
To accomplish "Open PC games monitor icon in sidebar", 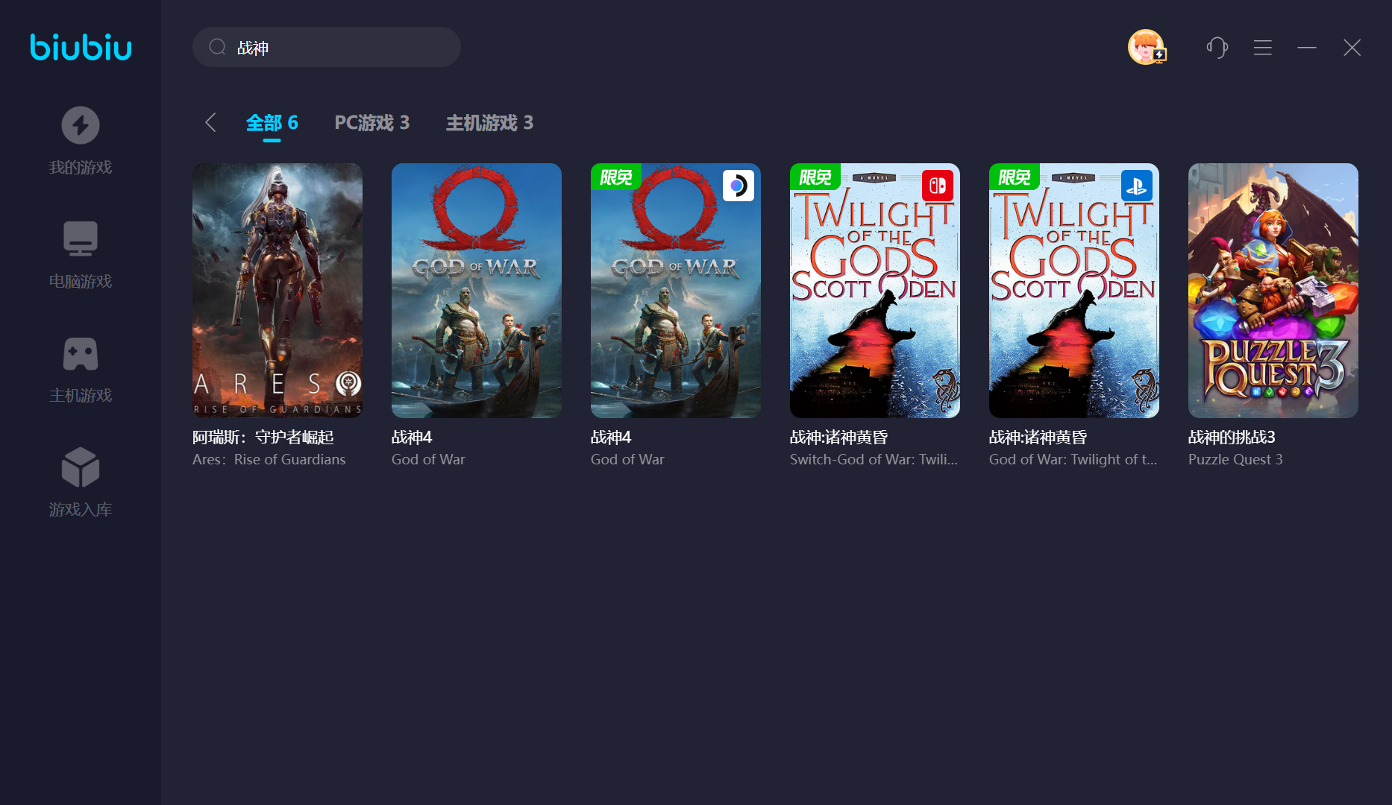I will 80,239.
